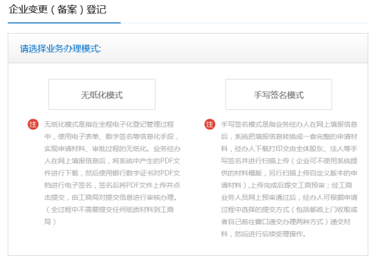Image resolution: width=373 pixels, height=268 pixels.
Task: Click the red 注 icon beside 无纸化模式是指 note
Action: click(x=33, y=125)
